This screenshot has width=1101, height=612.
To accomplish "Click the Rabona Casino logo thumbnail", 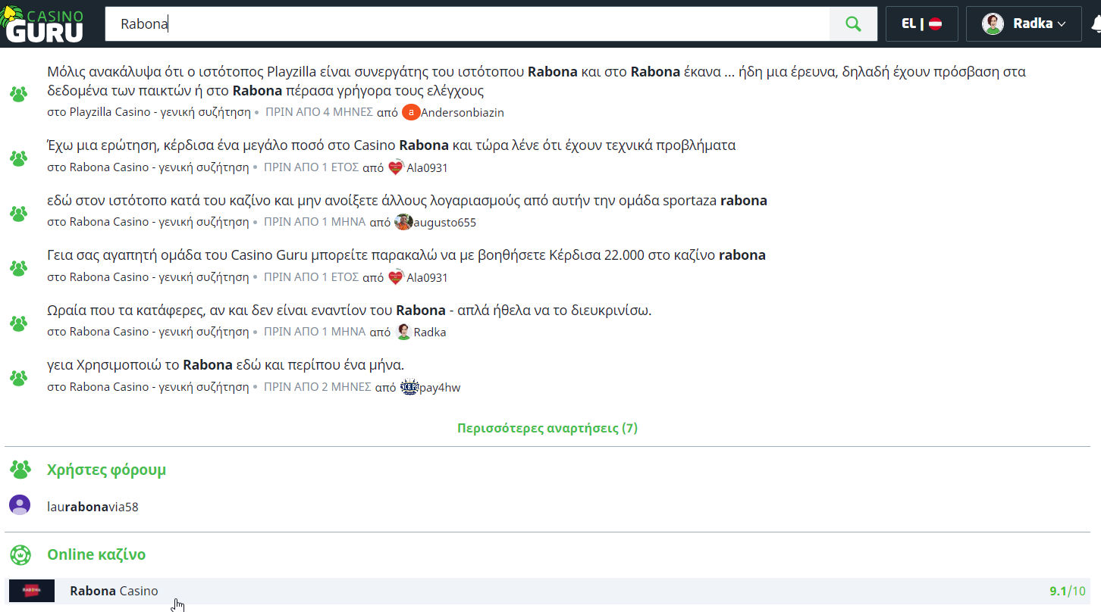I will [32, 591].
